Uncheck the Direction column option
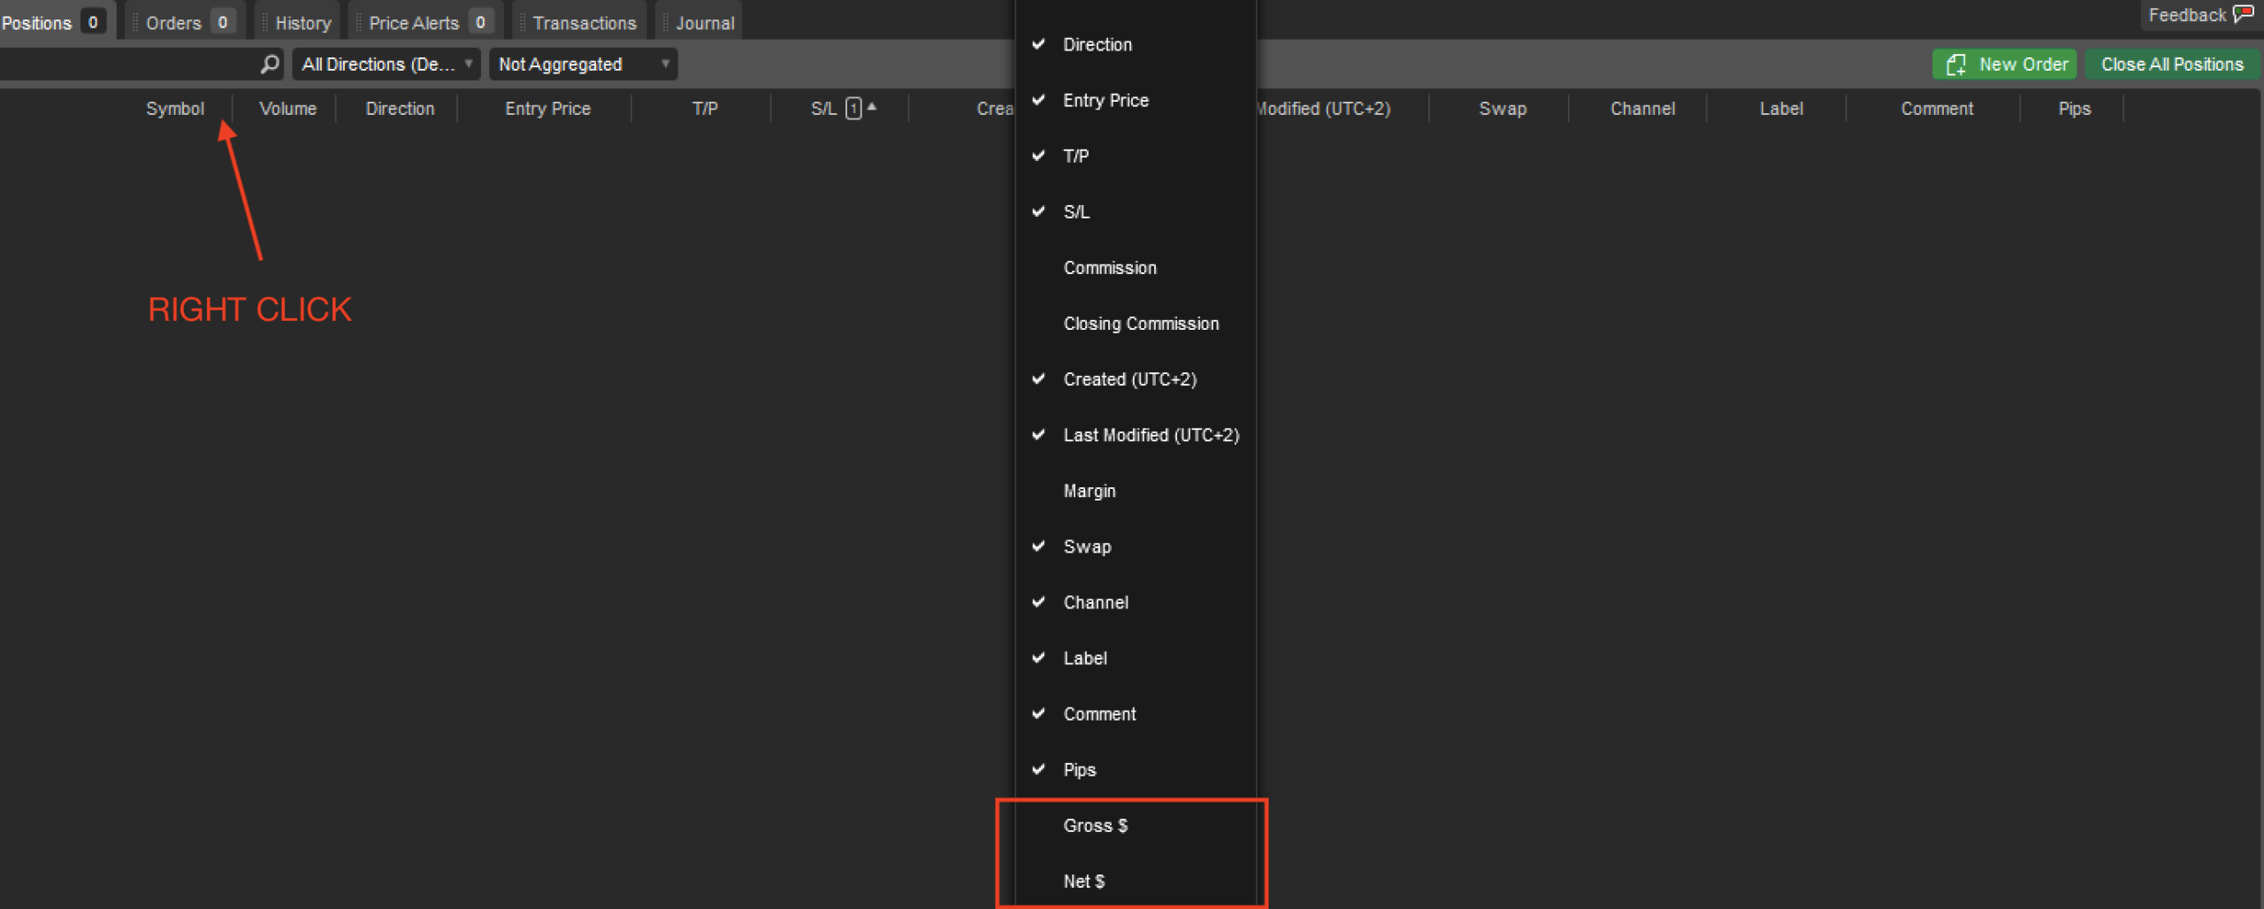 coord(1097,44)
